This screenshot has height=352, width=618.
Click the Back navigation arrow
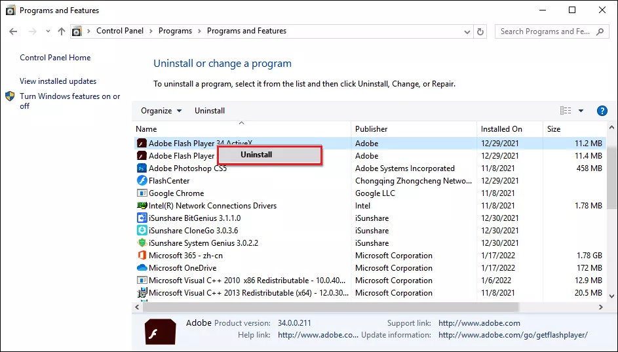(13, 31)
